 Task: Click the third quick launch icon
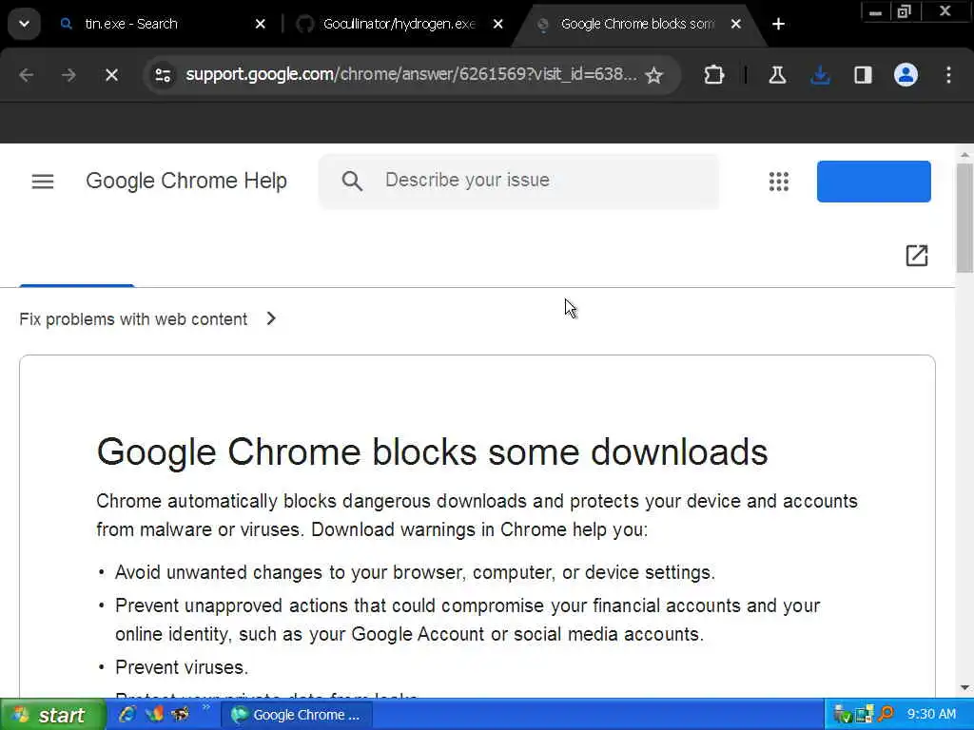pyautogui.click(x=180, y=715)
